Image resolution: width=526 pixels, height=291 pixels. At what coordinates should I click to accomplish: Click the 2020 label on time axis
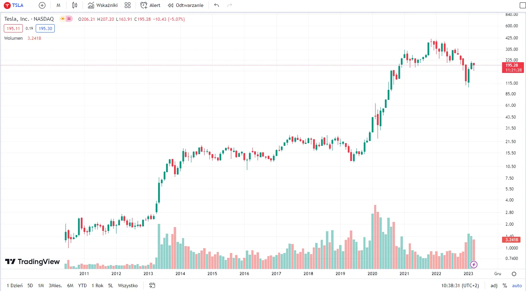(x=372, y=274)
